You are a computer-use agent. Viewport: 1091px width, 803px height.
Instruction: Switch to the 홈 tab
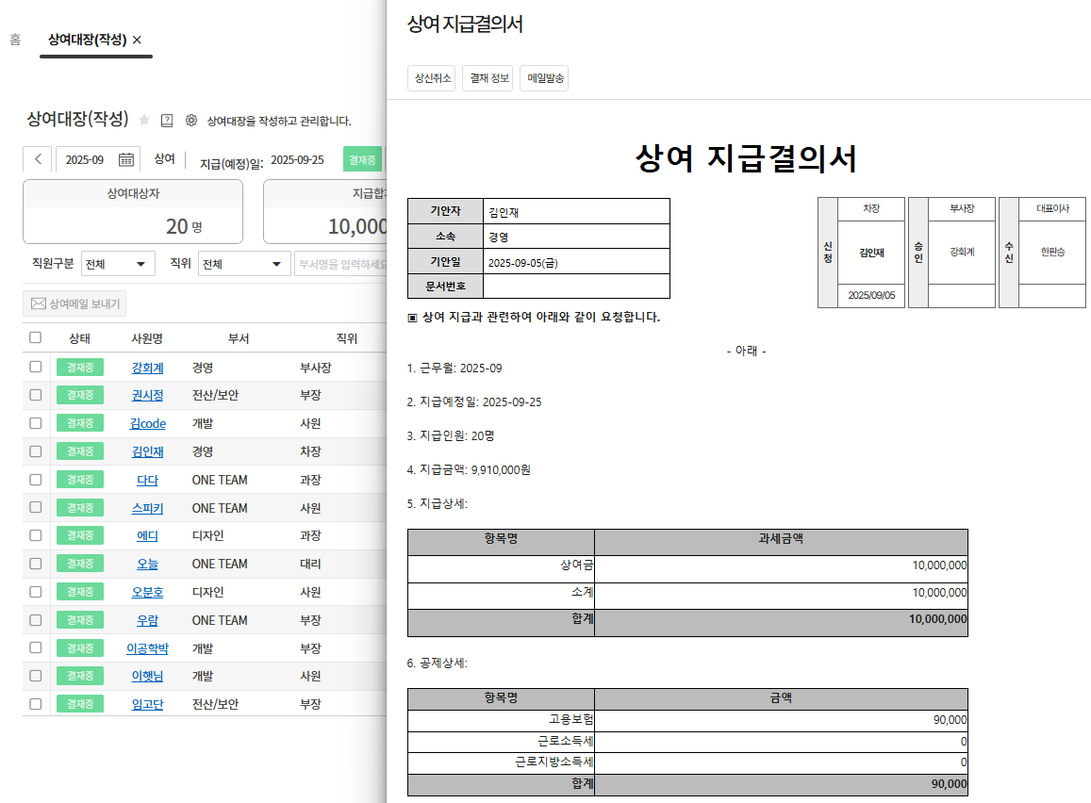[15, 40]
